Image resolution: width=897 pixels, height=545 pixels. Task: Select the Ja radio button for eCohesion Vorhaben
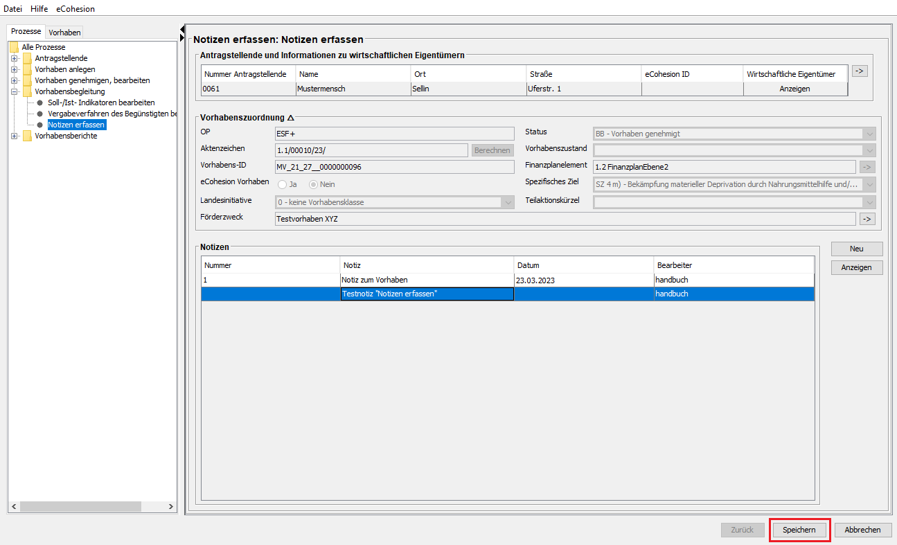tap(282, 184)
